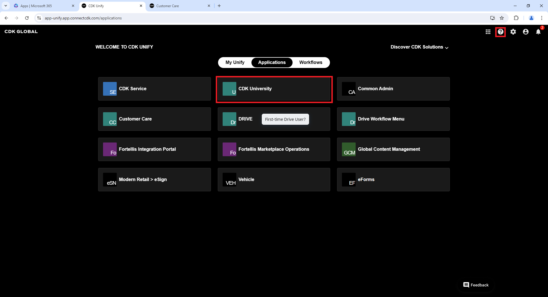548x297 pixels.
Task: Bookmark this page with the star icon
Action: [502, 18]
